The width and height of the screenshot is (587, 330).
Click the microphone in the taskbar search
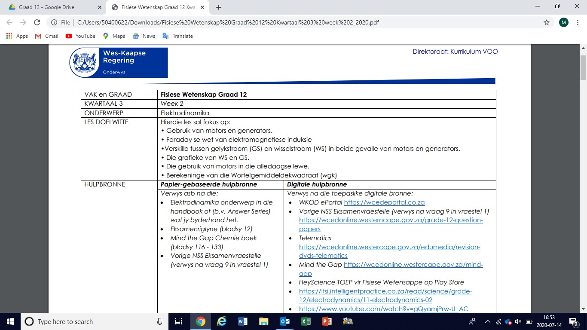coord(159,321)
